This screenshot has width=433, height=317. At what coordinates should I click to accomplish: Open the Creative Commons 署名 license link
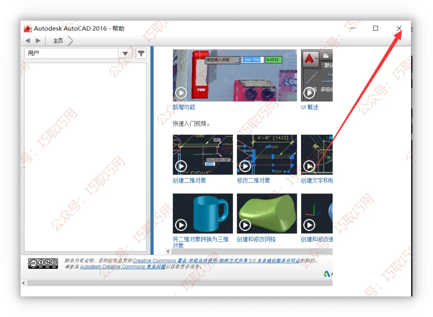pos(216,261)
